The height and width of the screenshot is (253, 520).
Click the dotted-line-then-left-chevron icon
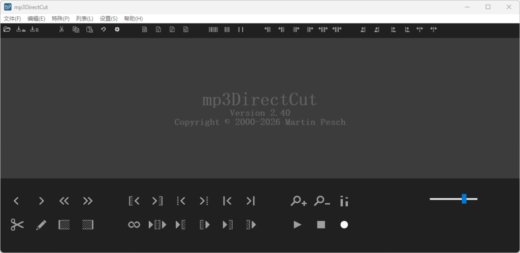(x=181, y=201)
